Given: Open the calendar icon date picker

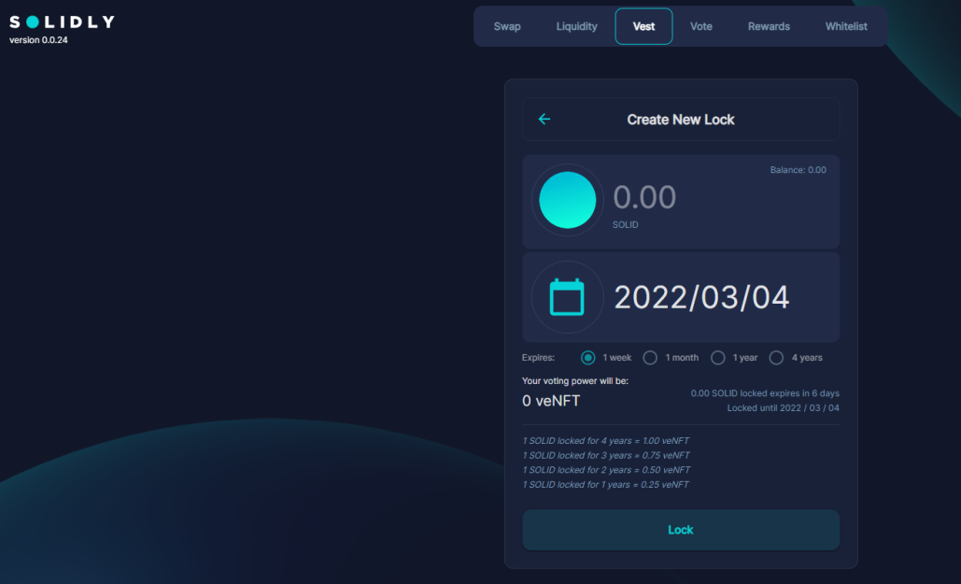Looking at the screenshot, I should click(x=568, y=297).
